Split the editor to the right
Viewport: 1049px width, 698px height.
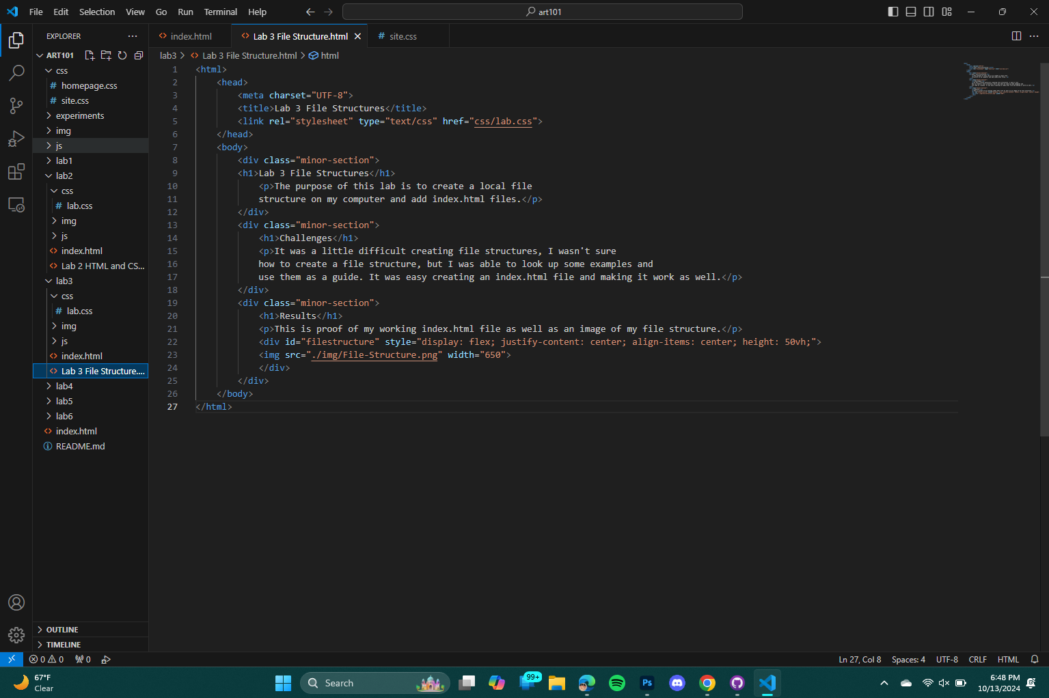[1016, 36]
